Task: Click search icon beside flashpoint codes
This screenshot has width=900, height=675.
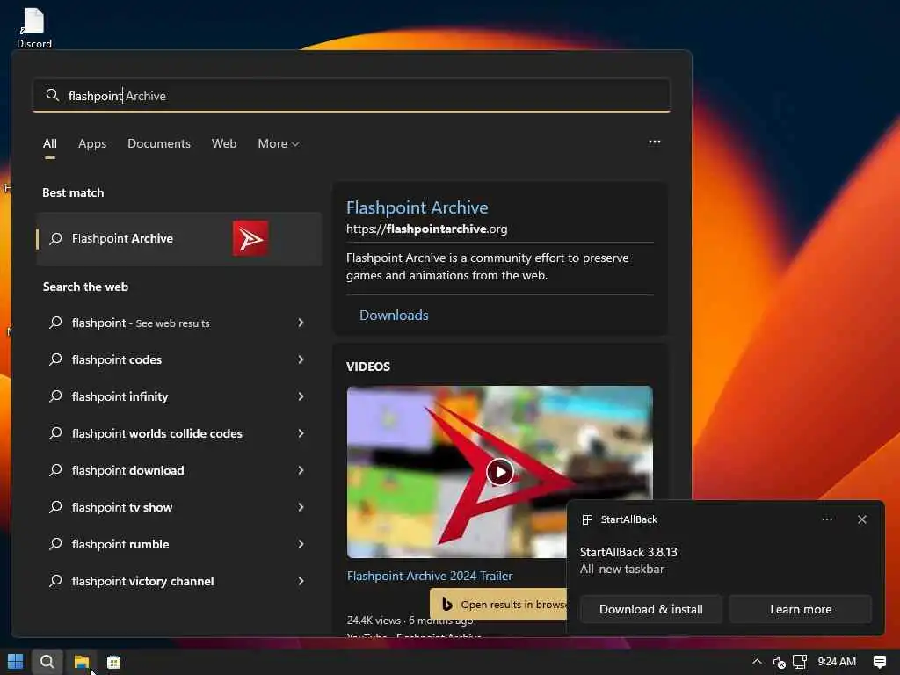Action: [55, 359]
